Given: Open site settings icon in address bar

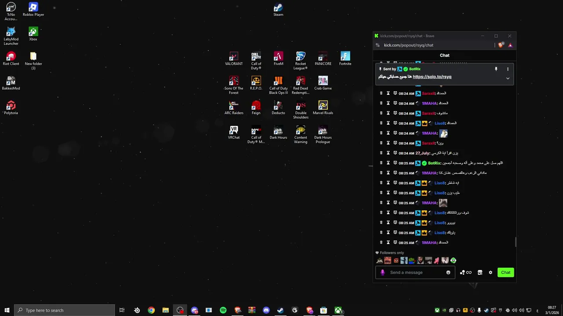Looking at the screenshot, I should (377, 45).
